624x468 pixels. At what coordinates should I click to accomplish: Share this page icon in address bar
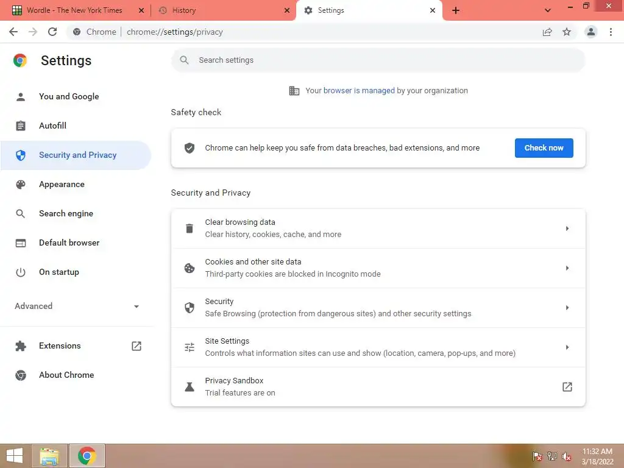[547, 32]
